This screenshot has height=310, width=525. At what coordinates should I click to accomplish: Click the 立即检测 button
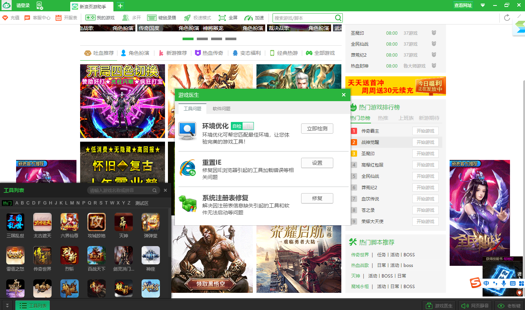tap(317, 129)
